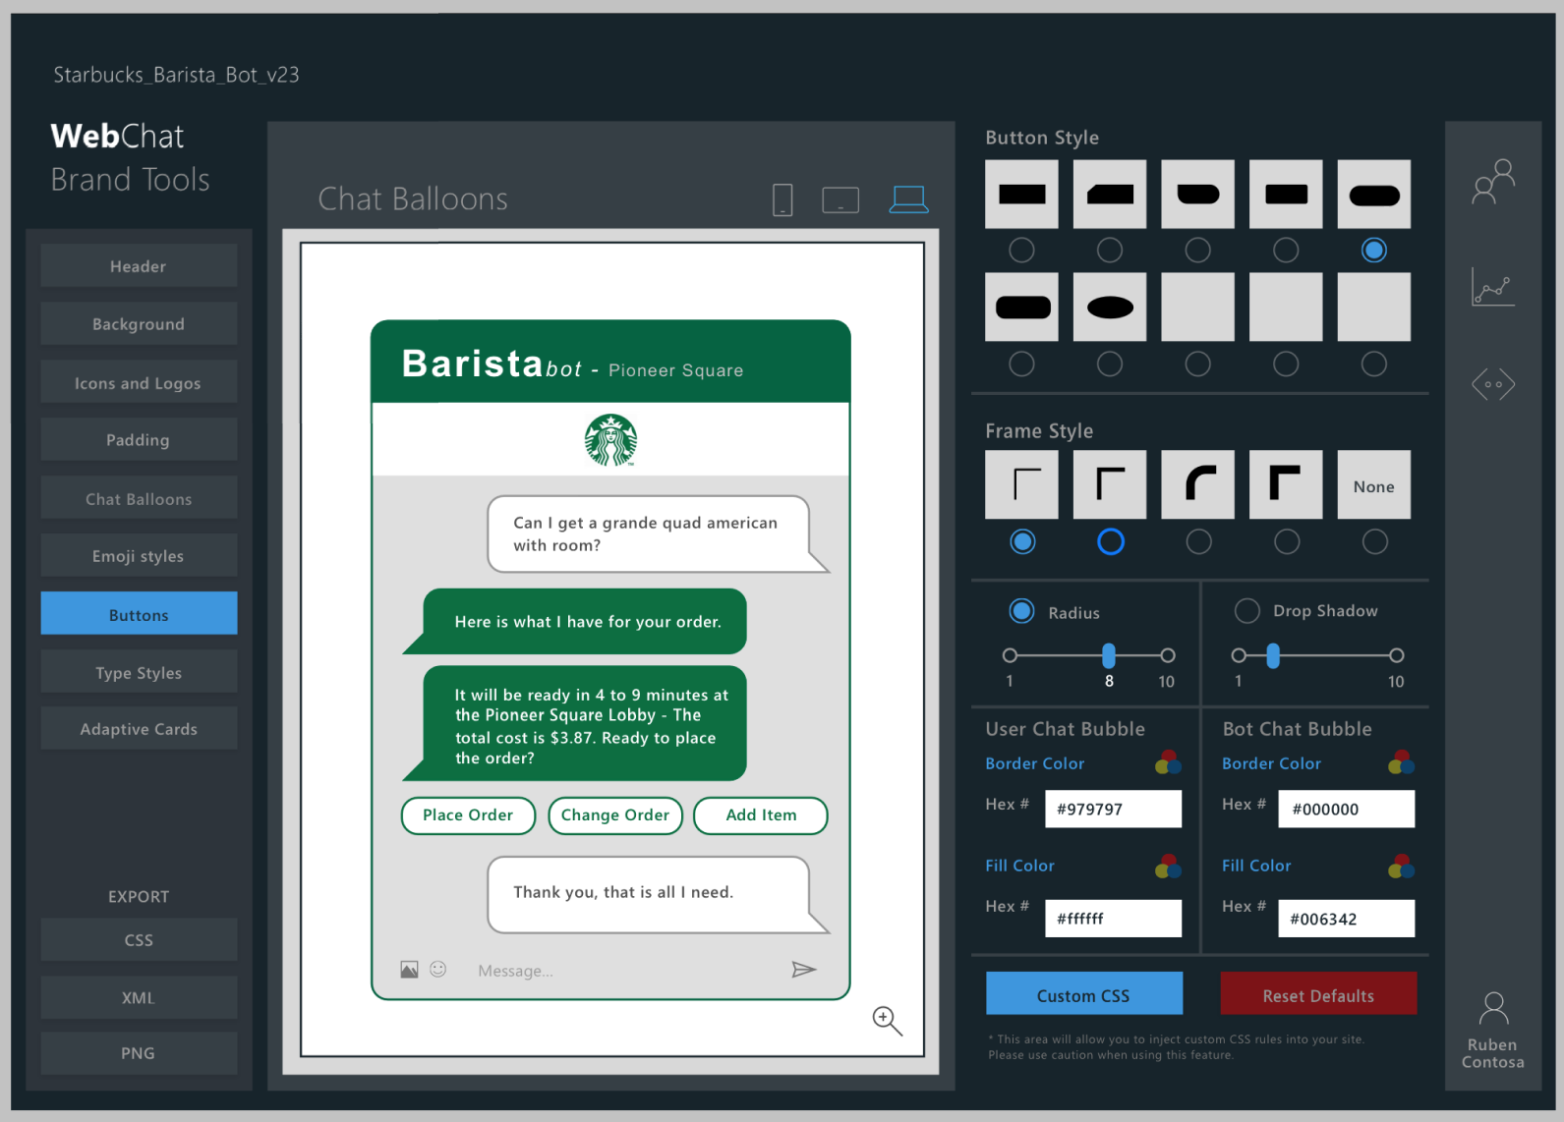
Task: Click Change Order in chat preview
Action: click(615, 815)
